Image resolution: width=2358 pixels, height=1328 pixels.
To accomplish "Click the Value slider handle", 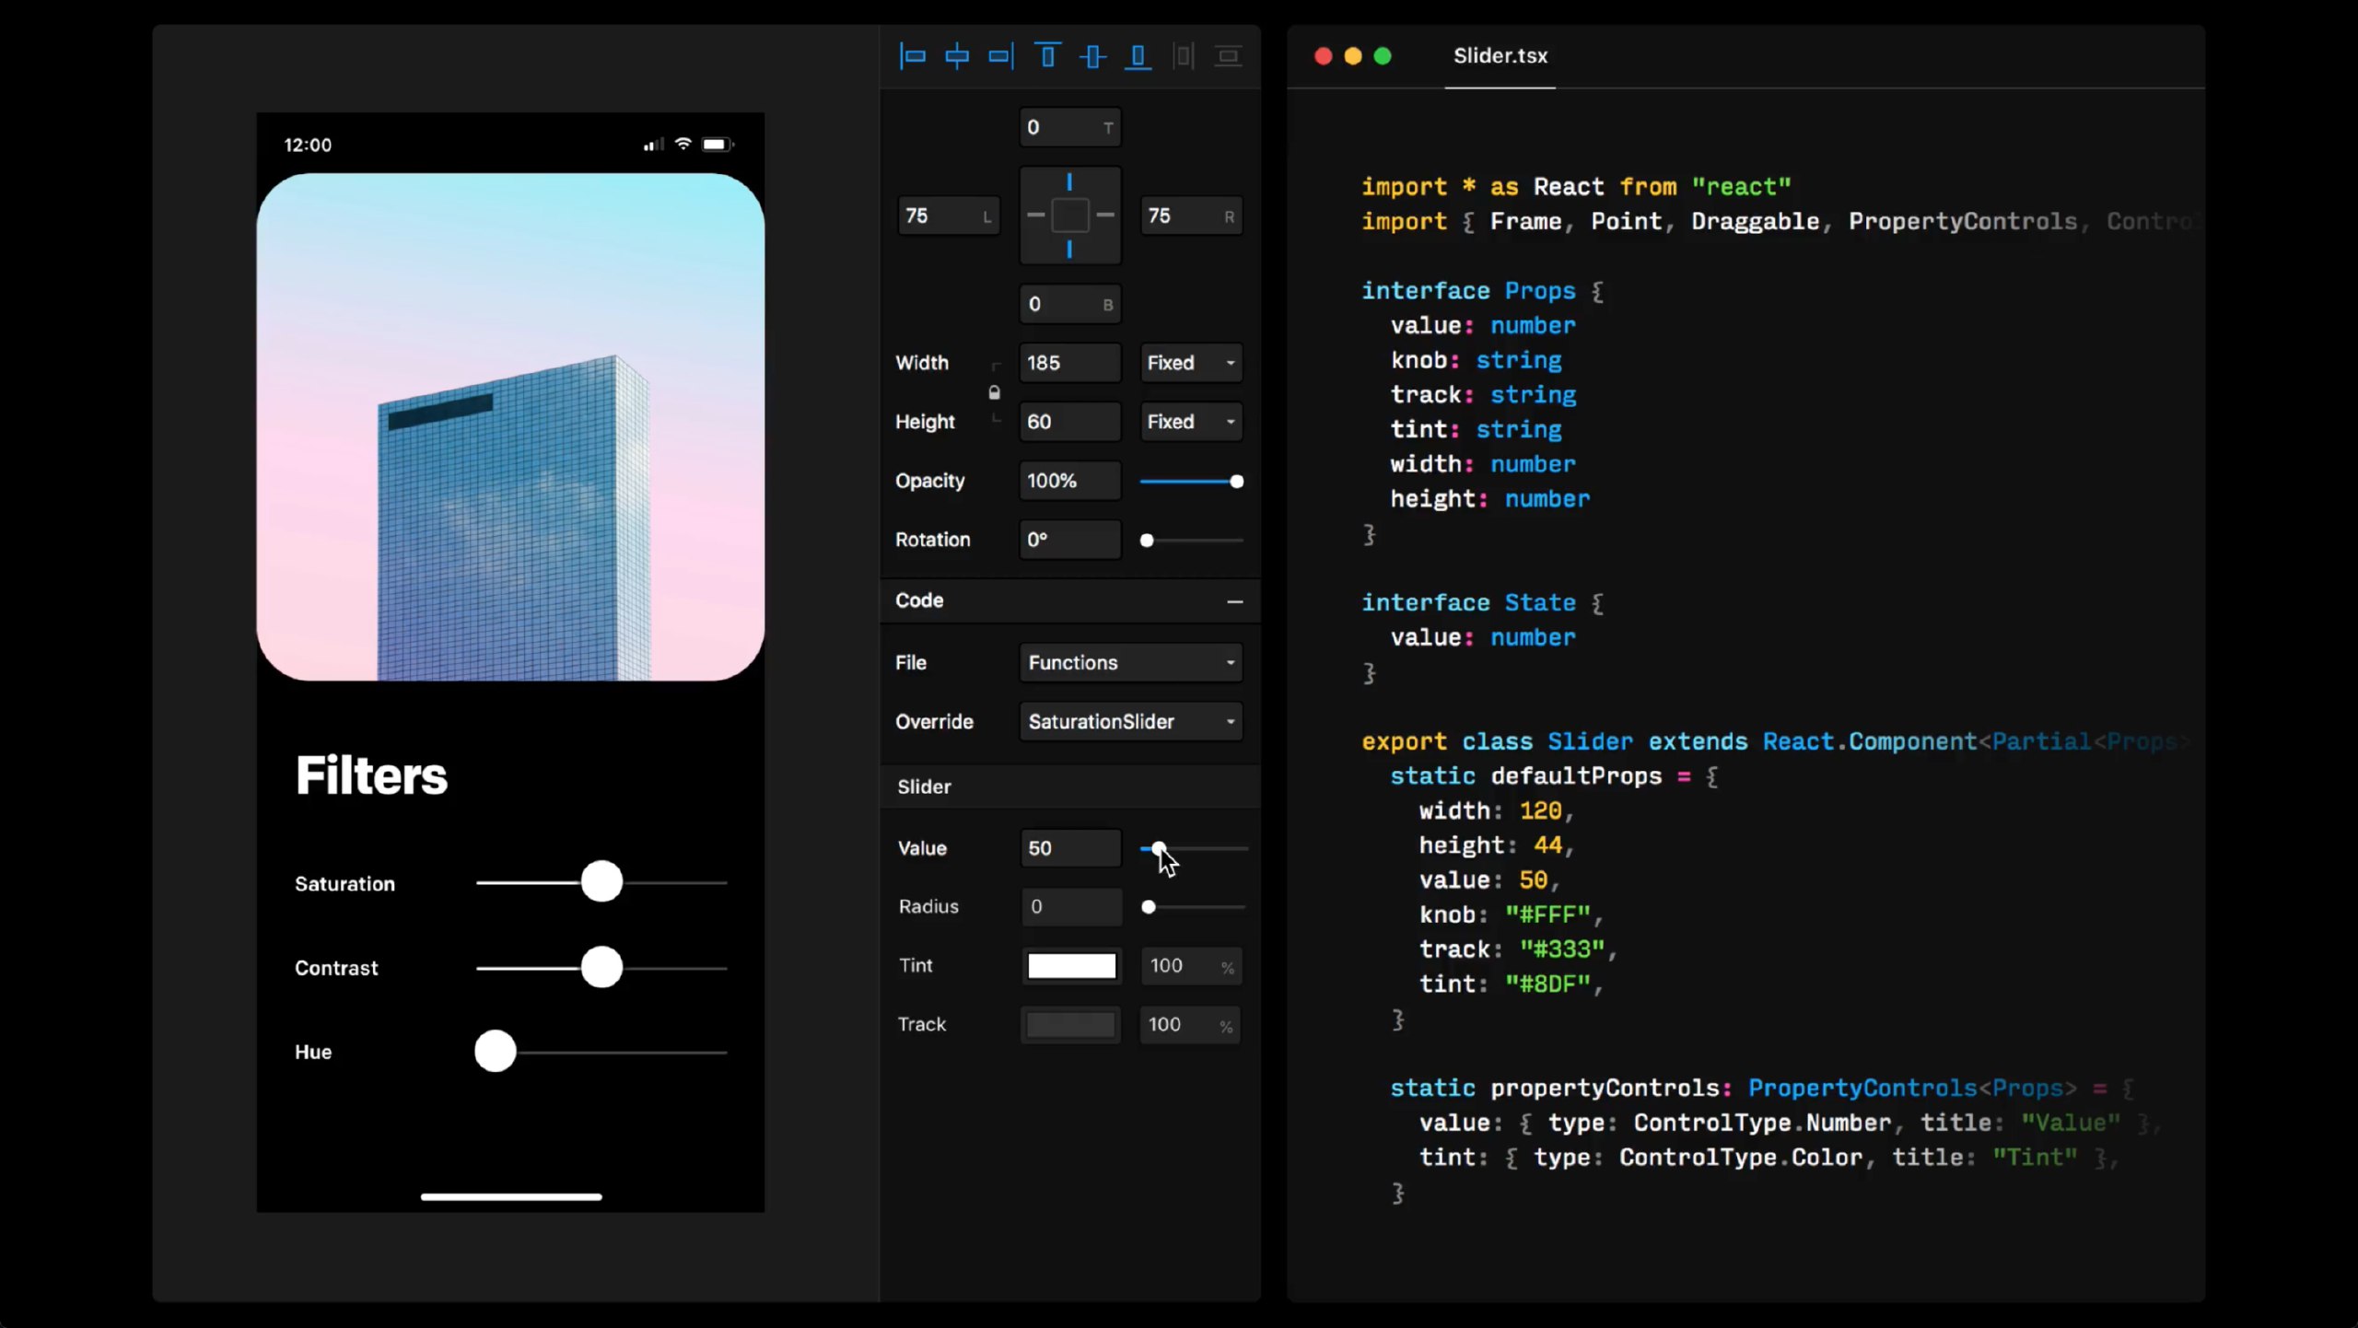I will 1159,848.
